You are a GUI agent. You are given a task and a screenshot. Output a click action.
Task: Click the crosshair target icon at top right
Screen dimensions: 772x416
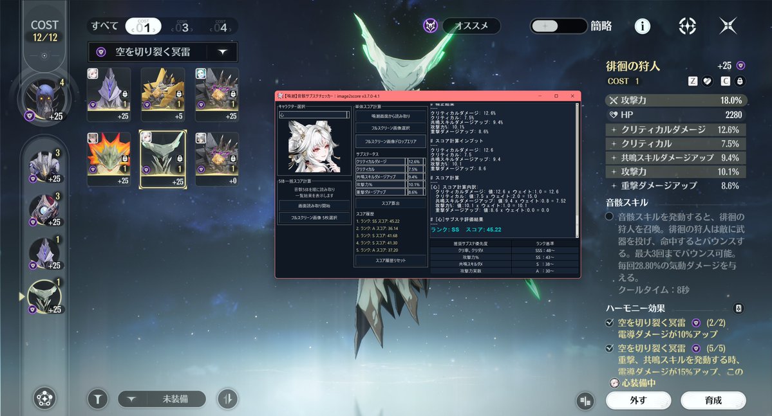[687, 26]
